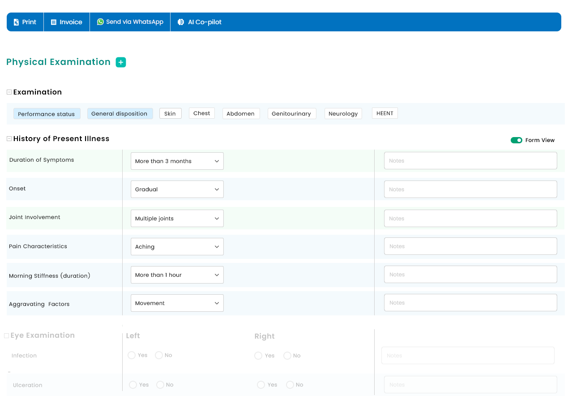Collapse the Examination section
Viewport: 568px width, 400px height.
9,92
